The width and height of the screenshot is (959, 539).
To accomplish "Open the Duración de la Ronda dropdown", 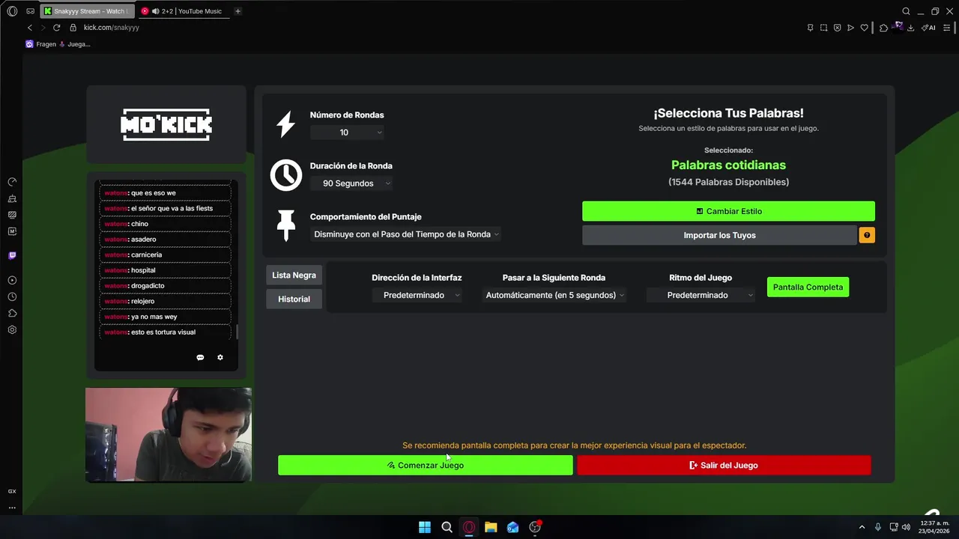I will point(351,183).
